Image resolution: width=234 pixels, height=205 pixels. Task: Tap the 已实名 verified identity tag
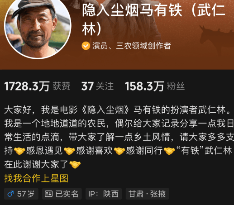click(62, 194)
